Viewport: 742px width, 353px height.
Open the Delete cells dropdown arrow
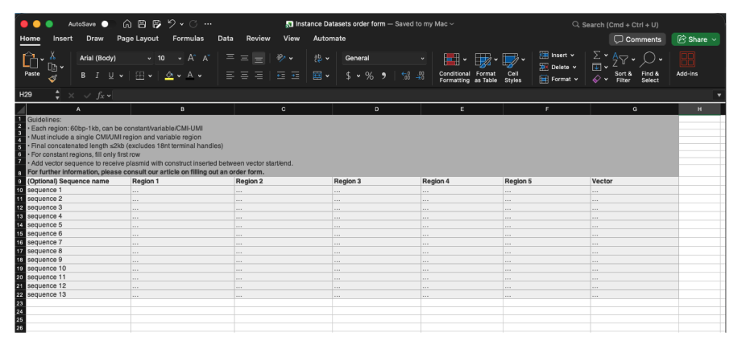[574, 67]
